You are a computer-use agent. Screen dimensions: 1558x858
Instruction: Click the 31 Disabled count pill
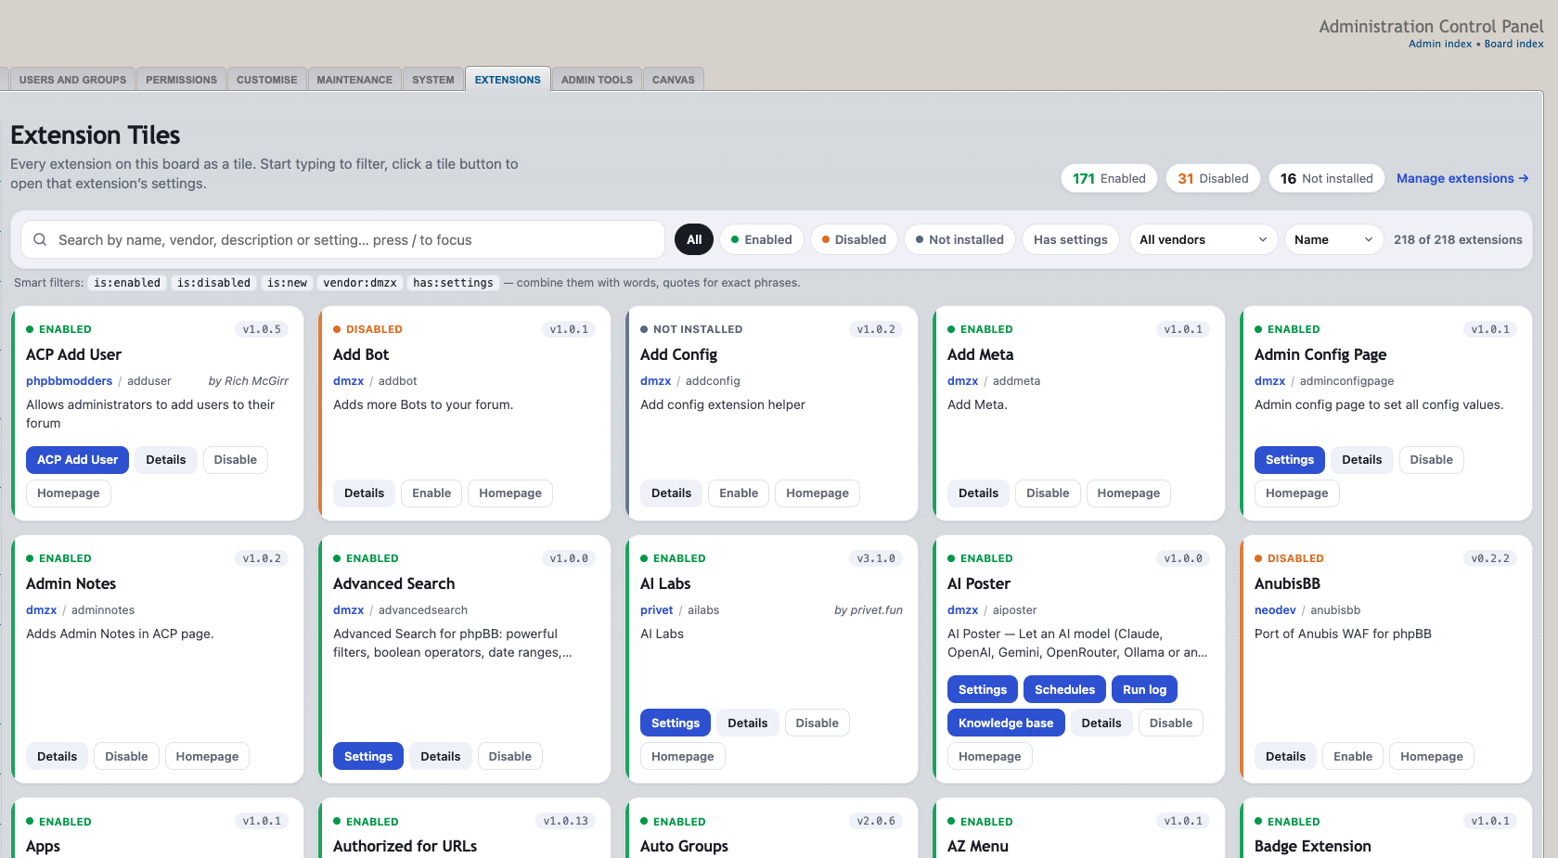[x=1213, y=178]
